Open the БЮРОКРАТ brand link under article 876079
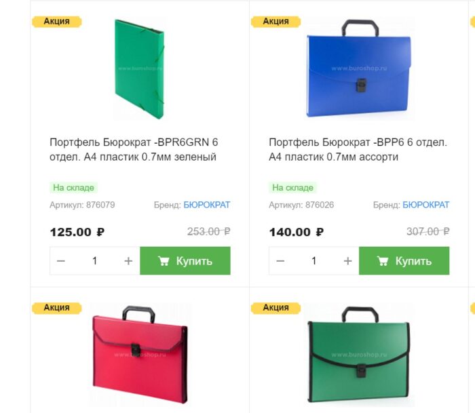The image size is (475, 413). coord(206,205)
